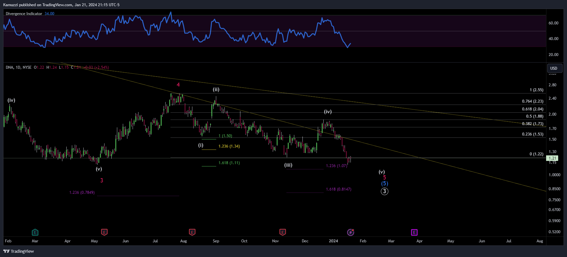Select the (iv) wave label near February 2023
This screenshot has width=567, height=257.
click(x=11, y=100)
